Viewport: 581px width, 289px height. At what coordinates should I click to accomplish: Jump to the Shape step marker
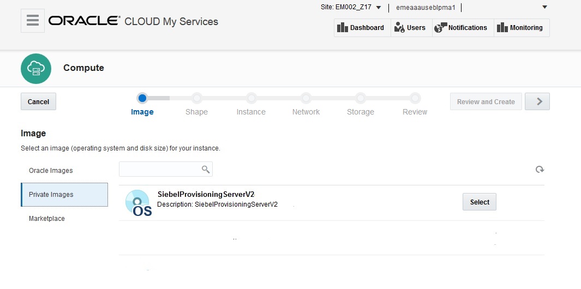tap(197, 98)
